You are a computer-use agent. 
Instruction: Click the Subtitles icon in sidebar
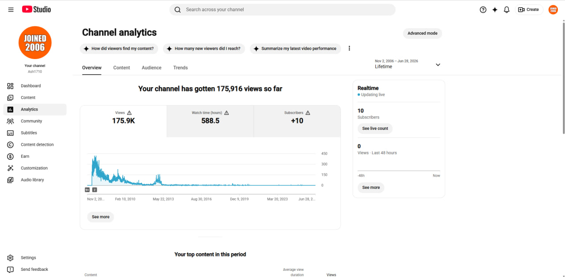coord(10,133)
